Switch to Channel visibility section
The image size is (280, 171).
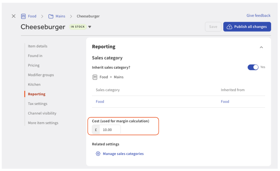click(x=42, y=113)
